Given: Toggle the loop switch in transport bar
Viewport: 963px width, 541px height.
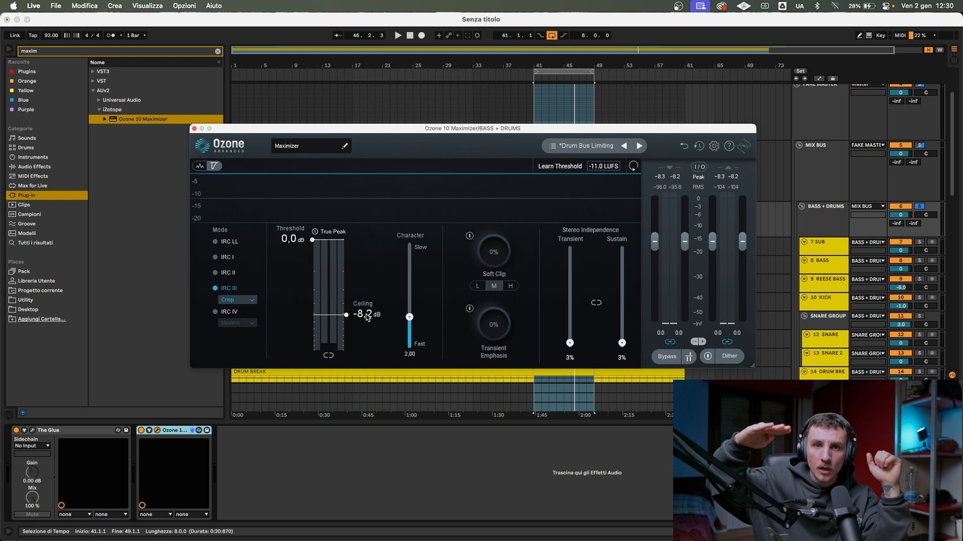Looking at the screenshot, I should tap(551, 35).
